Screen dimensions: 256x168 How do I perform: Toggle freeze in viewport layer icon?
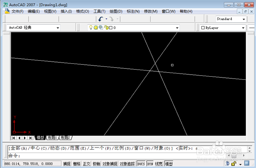pos(101,28)
